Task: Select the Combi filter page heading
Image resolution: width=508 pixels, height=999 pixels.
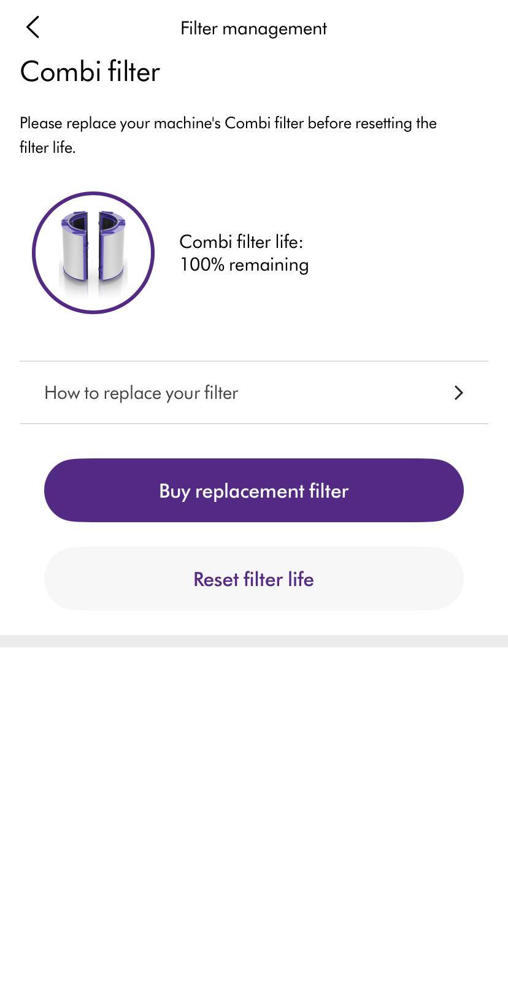Action: [x=90, y=72]
